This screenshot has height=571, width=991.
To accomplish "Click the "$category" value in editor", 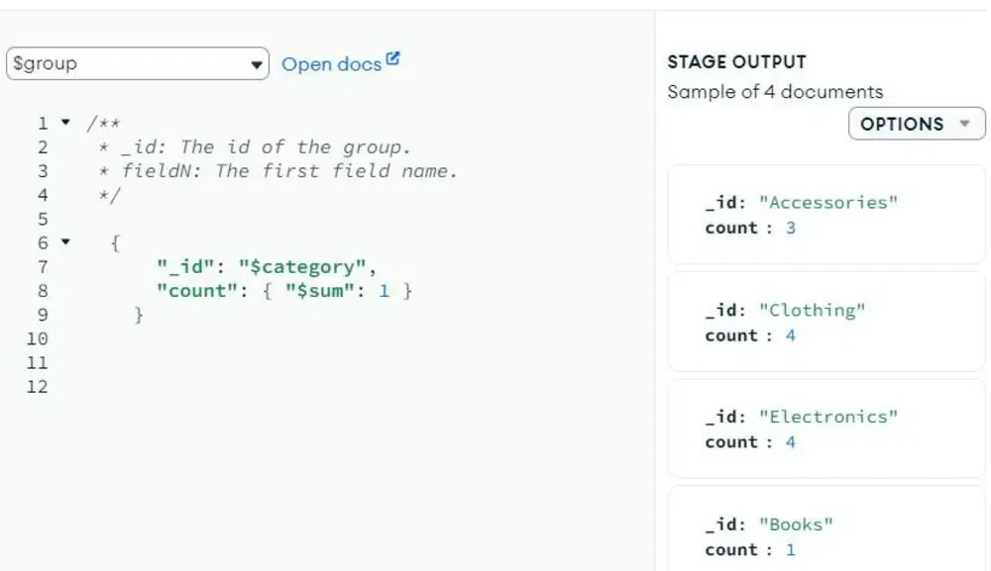I will pos(302,267).
